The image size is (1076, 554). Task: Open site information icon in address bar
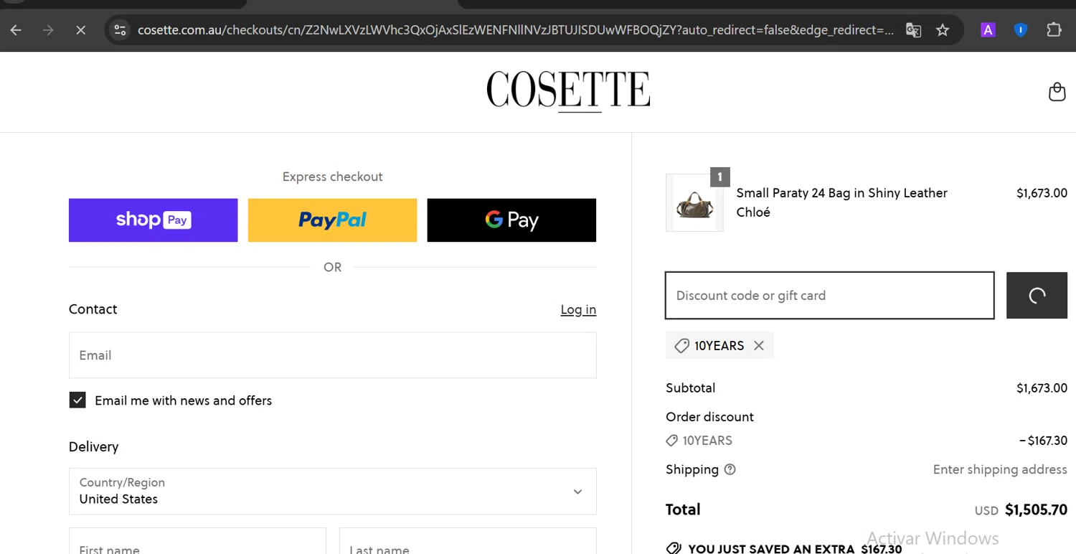(121, 30)
